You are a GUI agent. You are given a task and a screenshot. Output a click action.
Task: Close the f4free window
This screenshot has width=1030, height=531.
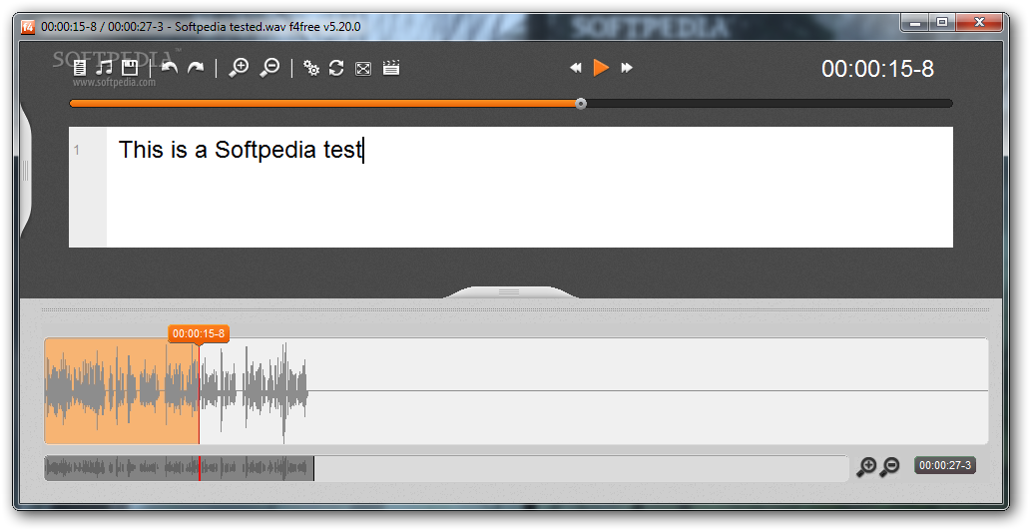(979, 23)
